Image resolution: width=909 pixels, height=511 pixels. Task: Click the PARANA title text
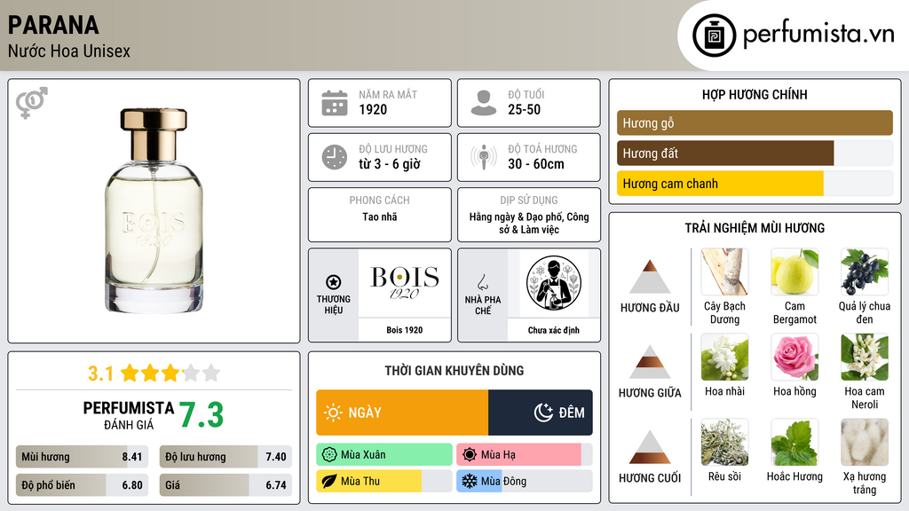[53, 25]
